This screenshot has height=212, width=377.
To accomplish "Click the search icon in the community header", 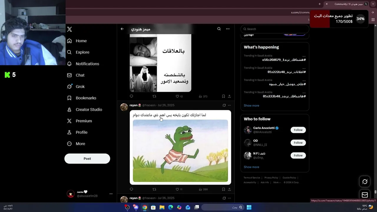I will tap(219, 29).
